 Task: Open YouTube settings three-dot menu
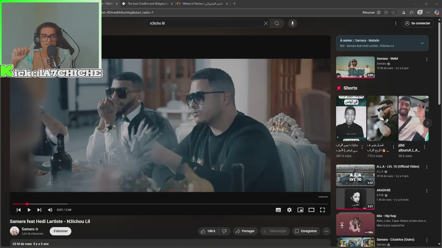coord(396,23)
